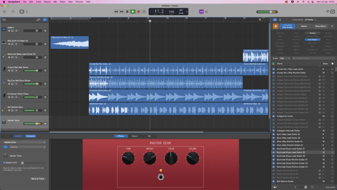Screen dimensions: 337x190
Task: Toggle cycle mode with the loop icon
Action: pos(144,12)
